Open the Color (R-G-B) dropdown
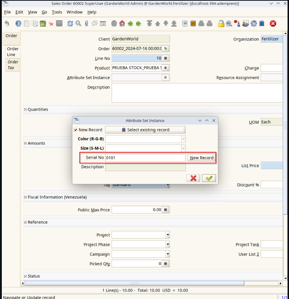The height and width of the screenshot is (299, 289). pos(183,139)
